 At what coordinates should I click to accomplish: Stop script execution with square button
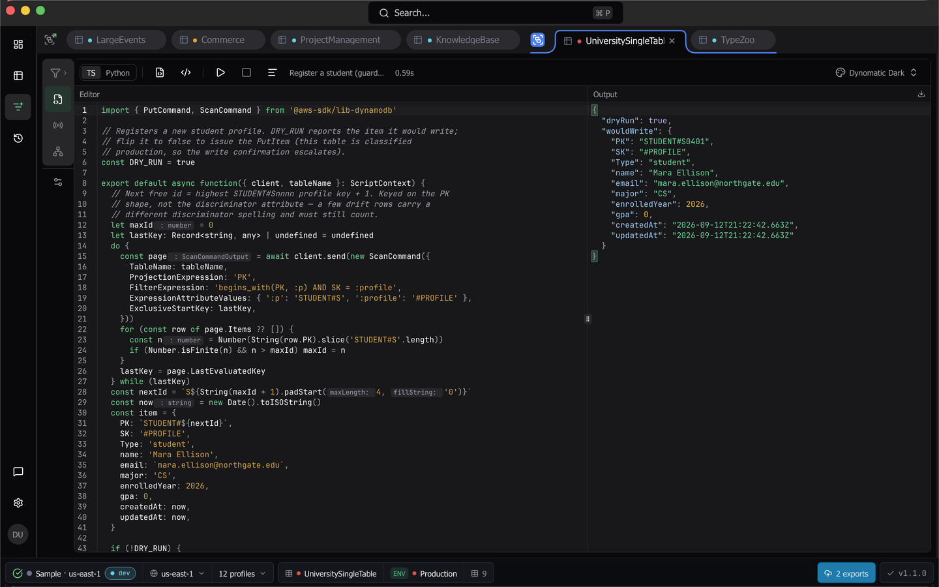point(246,72)
